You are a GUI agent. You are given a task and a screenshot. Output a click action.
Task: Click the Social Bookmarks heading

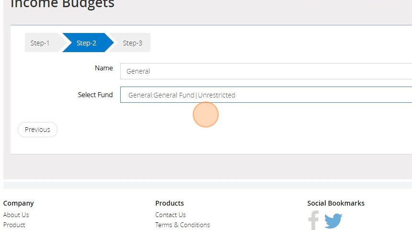click(336, 203)
